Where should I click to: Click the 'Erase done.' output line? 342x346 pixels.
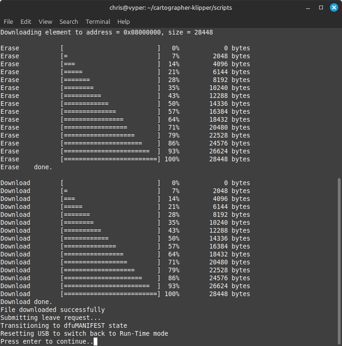point(27,167)
